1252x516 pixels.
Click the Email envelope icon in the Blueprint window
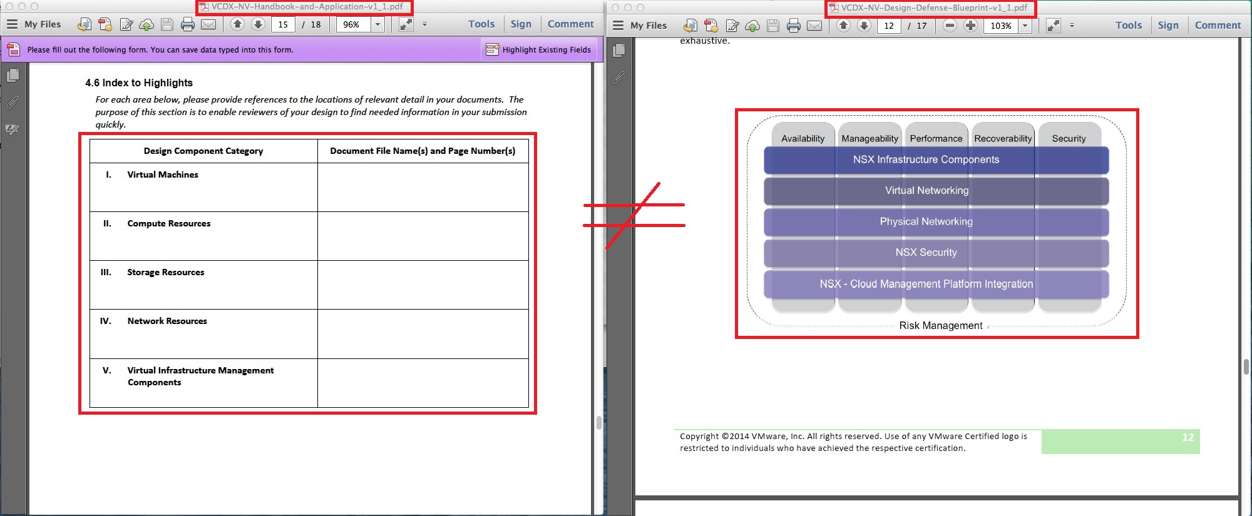point(814,26)
